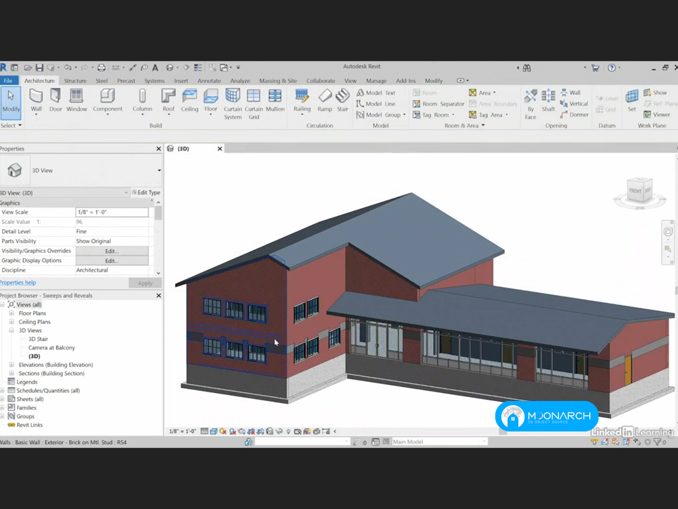The image size is (678, 509).
Task: Select the Stair tool
Action: pos(342,101)
